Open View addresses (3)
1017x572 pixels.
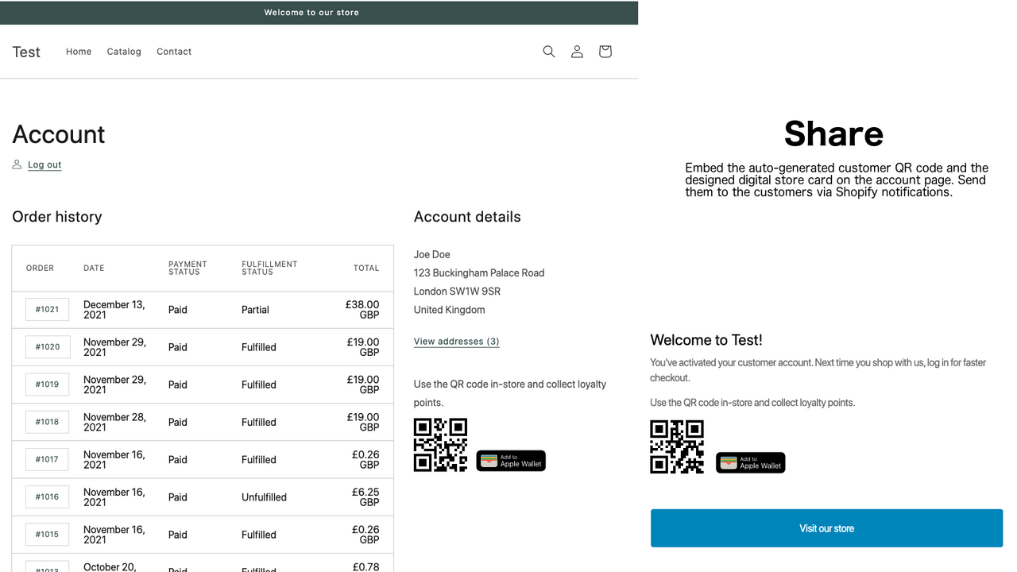[x=456, y=341]
